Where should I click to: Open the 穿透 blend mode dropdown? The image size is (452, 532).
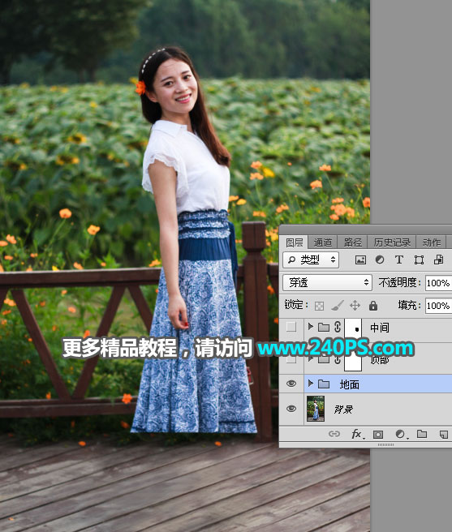327,282
